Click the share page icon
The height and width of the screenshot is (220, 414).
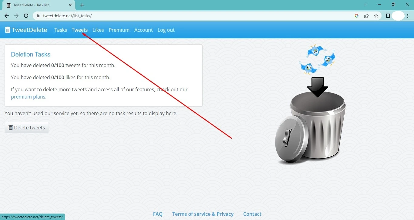tap(366, 16)
